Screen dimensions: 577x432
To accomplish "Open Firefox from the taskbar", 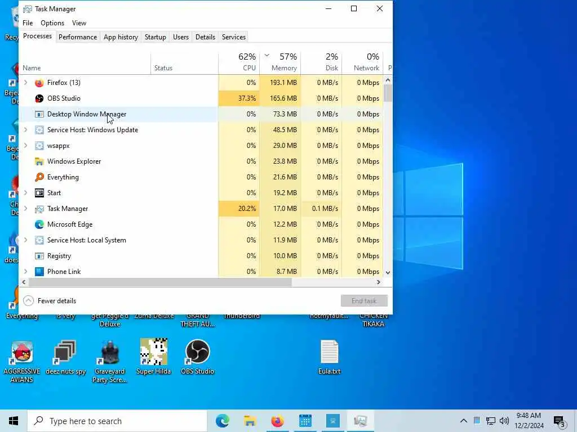I will [x=277, y=421].
